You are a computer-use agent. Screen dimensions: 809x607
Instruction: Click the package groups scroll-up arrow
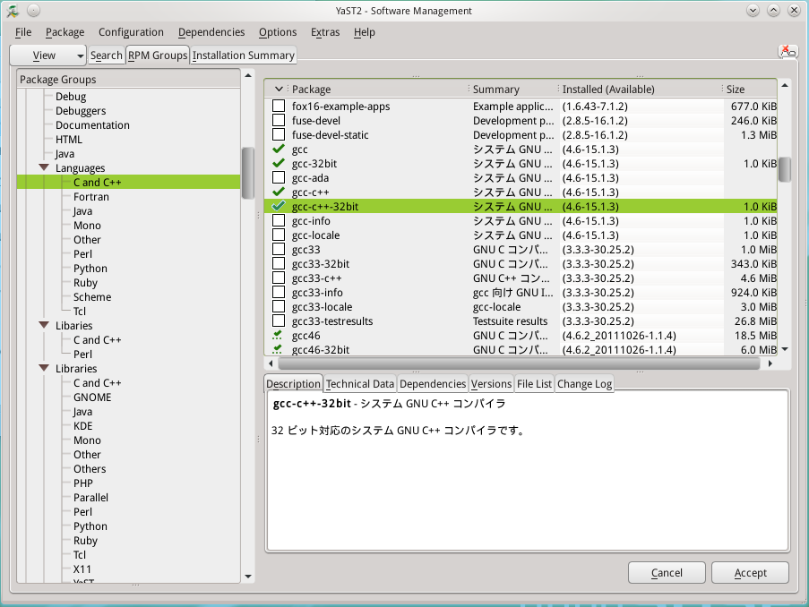point(248,75)
